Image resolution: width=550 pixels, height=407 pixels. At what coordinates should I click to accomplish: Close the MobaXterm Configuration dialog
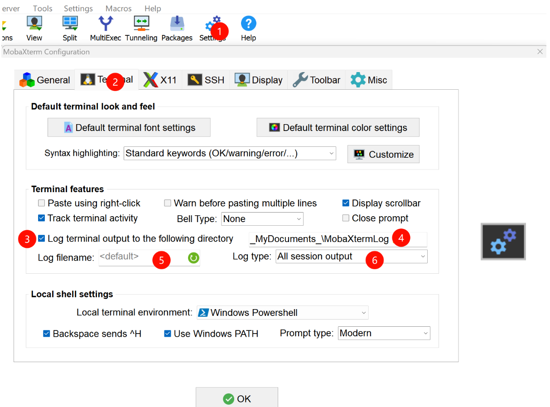pyautogui.click(x=540, y=52)
